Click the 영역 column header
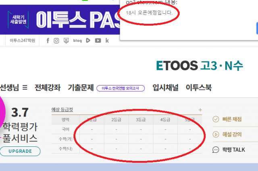Screen dimensions: 258x171 65,120
